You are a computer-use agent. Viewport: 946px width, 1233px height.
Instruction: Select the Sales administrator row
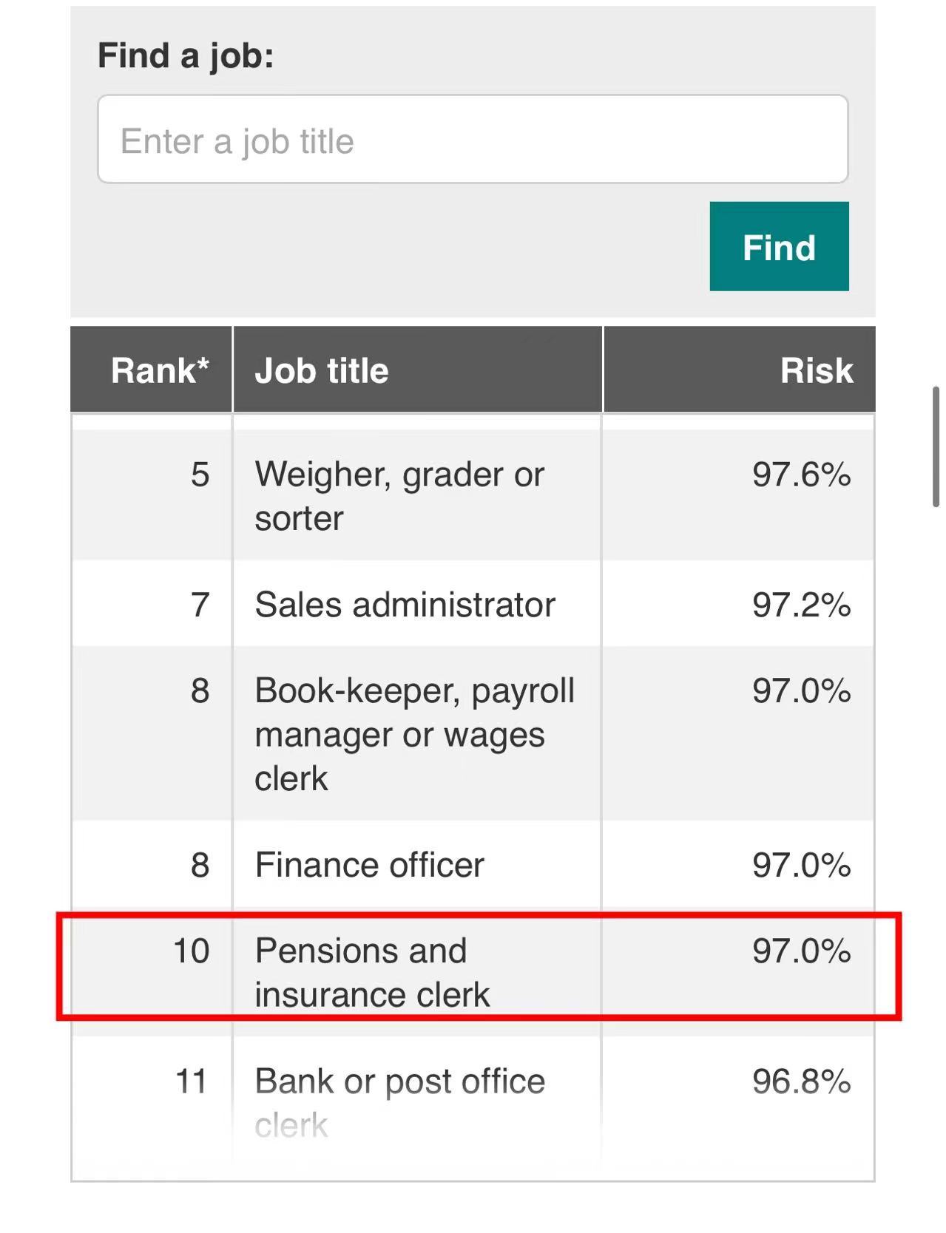click(x=405, y=605)
